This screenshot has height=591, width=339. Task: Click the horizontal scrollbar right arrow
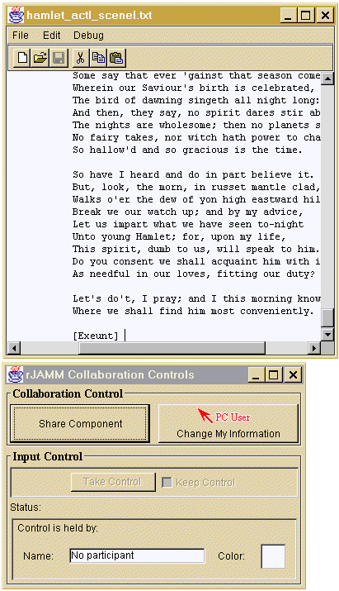(x=313, y=348)
